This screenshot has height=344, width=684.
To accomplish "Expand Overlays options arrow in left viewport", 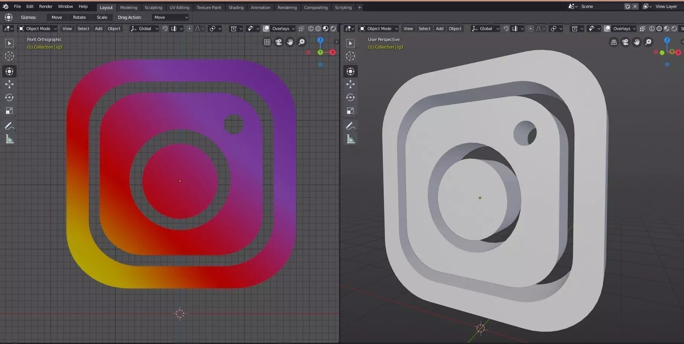I will tap(293, 29).
